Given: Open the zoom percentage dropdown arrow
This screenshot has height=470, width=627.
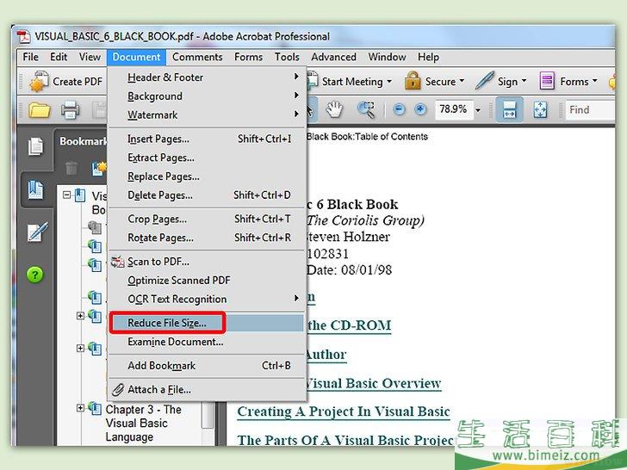Looking at the screenshot, I should coord(478,109).
